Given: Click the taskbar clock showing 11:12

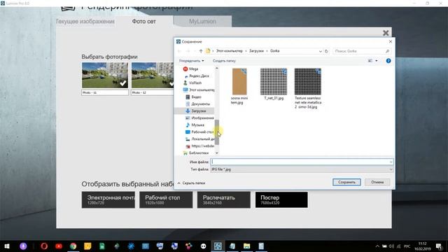Looking at the screenshot, I should (x=423, y=246).
